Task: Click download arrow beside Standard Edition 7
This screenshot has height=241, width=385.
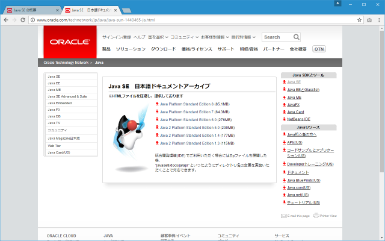Action: (x=157, y=111)
